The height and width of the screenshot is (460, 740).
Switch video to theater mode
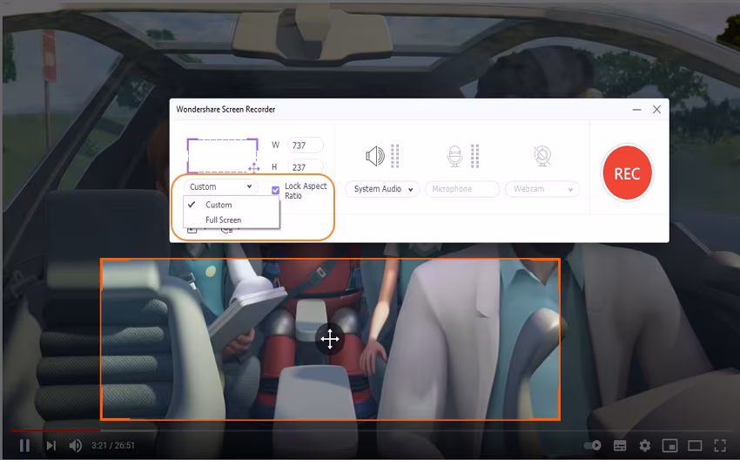pyautogui.click(x=695, y=445)
